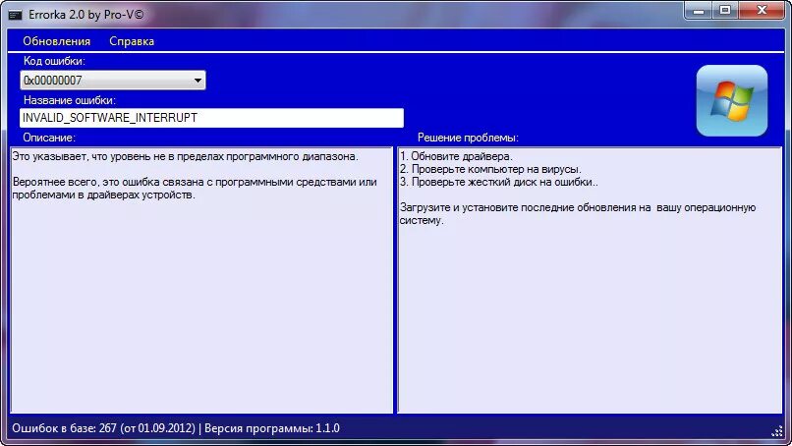Click the 'Errorka 2.0 by Pro-V©' window title

tap(85, 15)
